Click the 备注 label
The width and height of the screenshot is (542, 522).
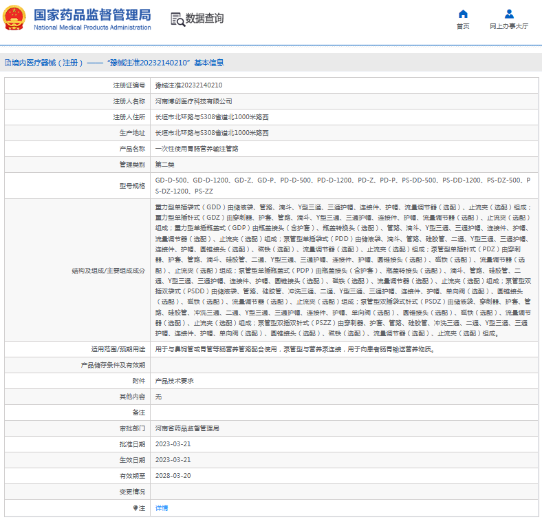tap(139, 413)
